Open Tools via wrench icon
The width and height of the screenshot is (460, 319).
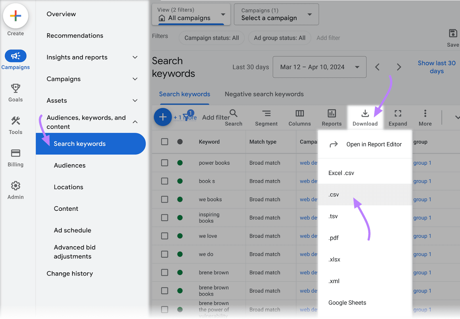coord(16,121)
